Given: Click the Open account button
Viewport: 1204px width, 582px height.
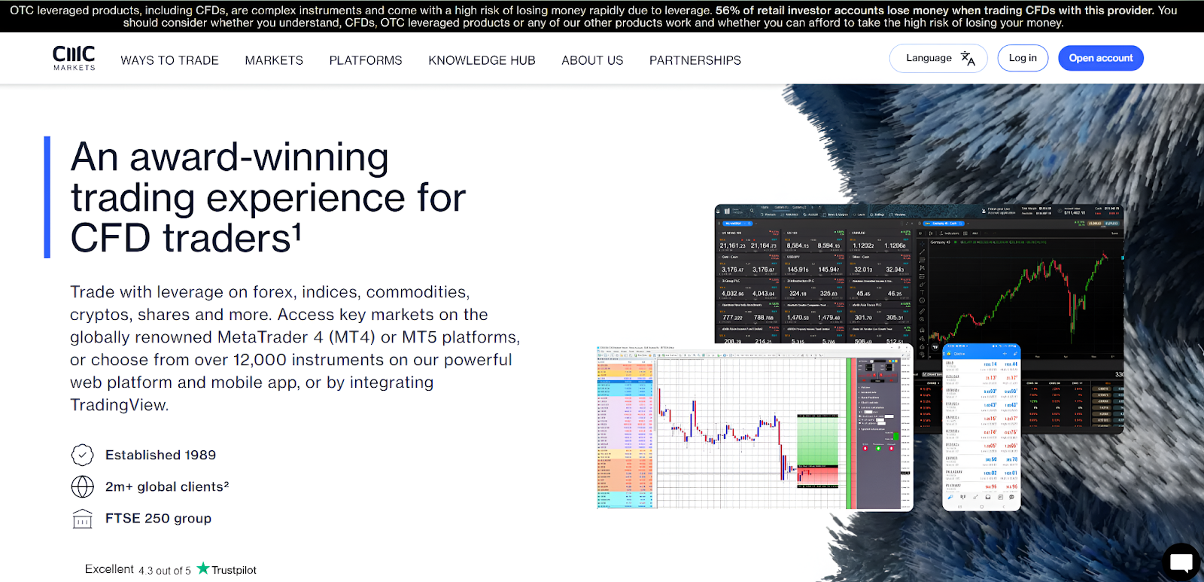Looking at the screenshot, I should [1101, 58].
